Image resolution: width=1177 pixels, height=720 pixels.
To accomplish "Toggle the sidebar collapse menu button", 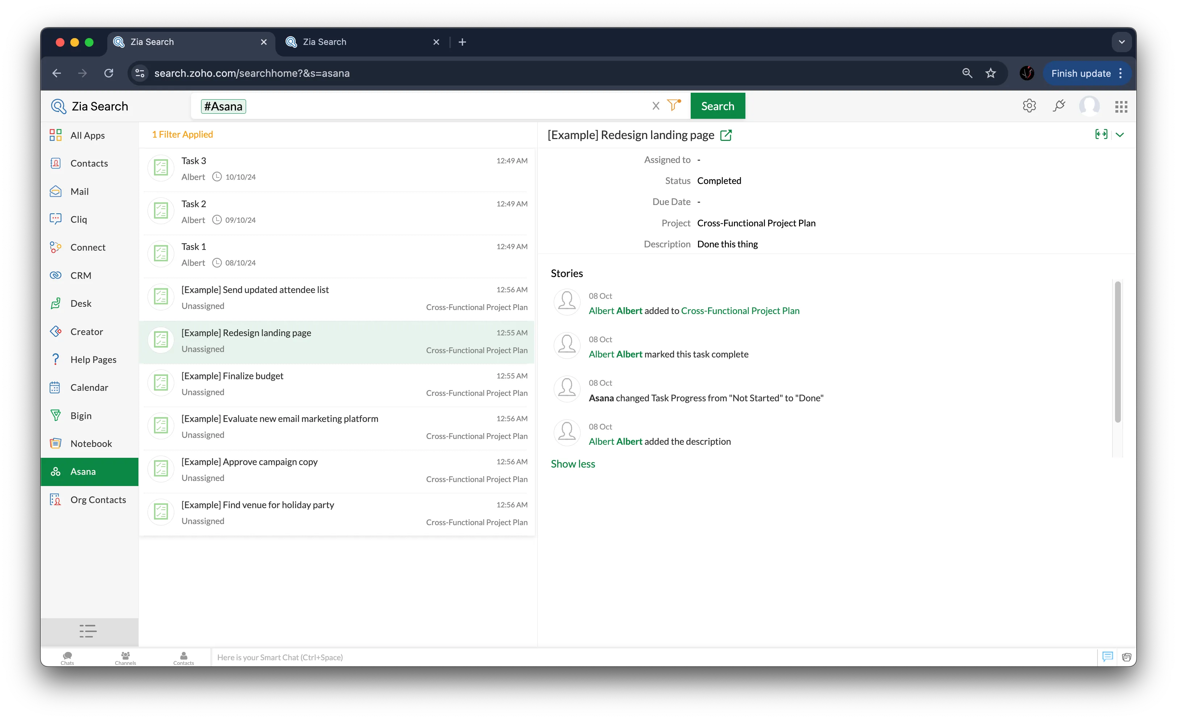I will (x=88, y=631).
